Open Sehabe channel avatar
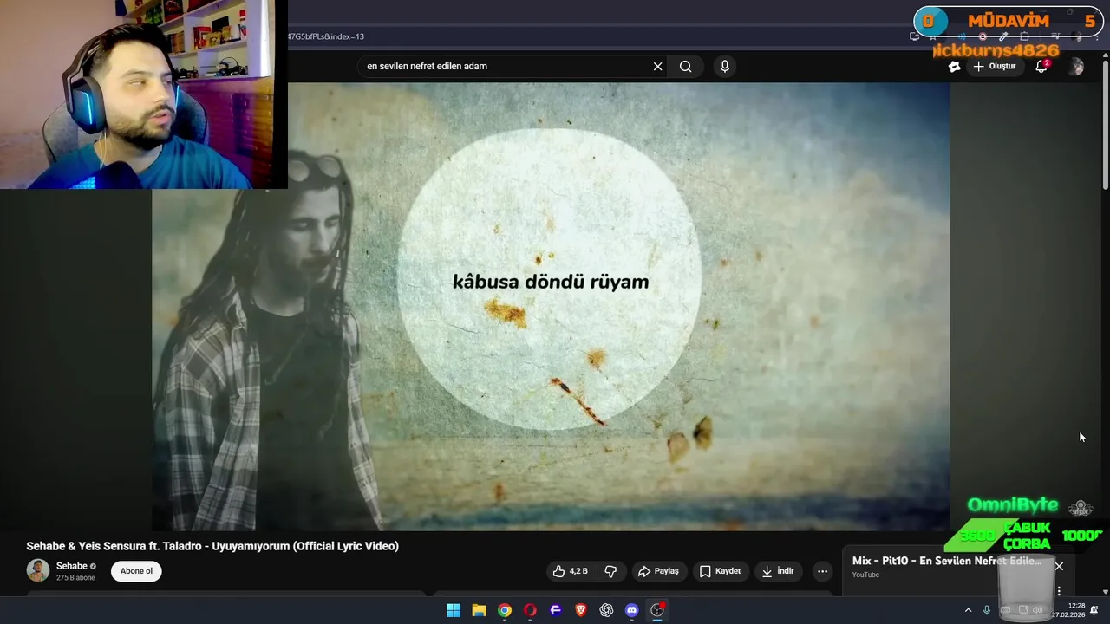The image size is (1110, 624). pyautogui.click(x=38, y=570)
